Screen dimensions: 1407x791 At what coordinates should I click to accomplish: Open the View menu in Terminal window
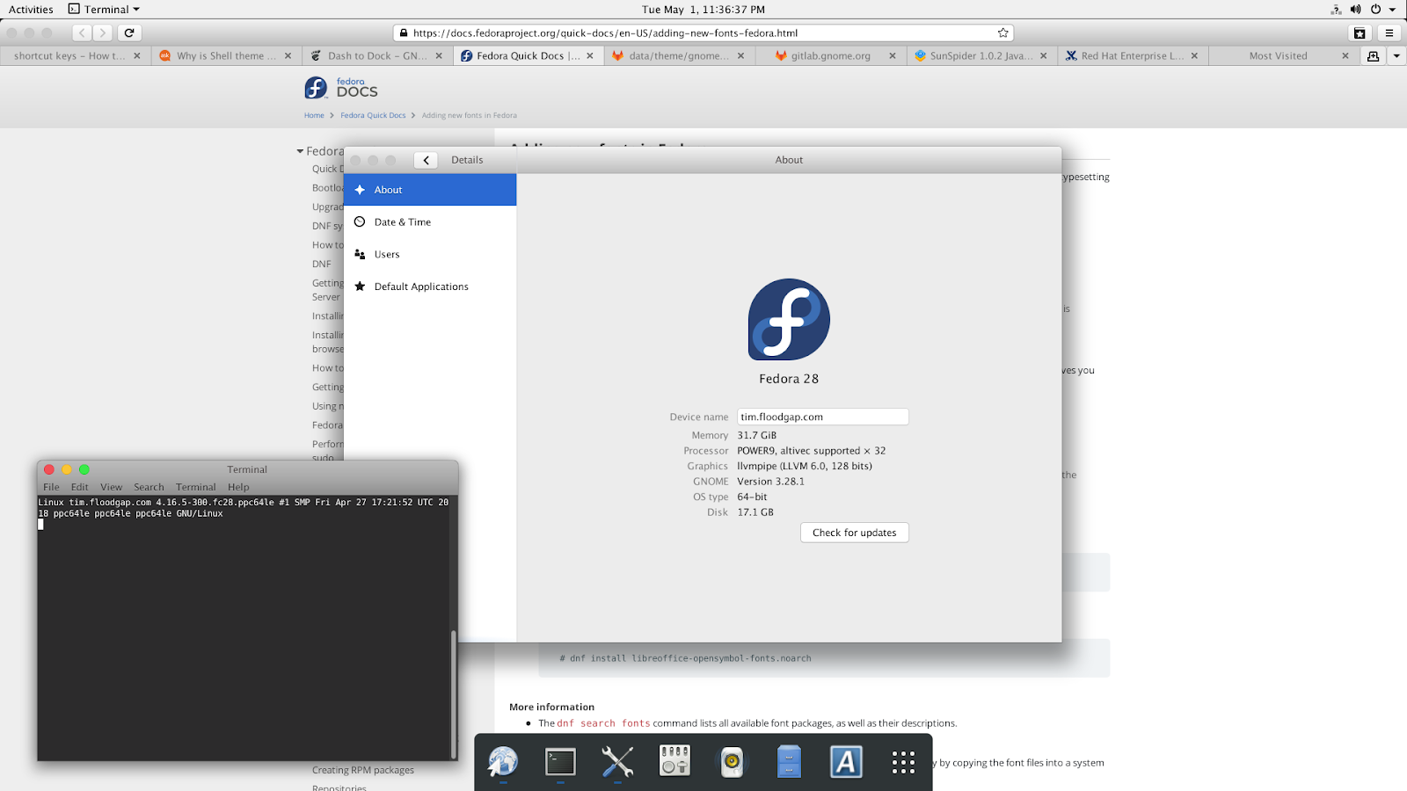coord(112,487)
